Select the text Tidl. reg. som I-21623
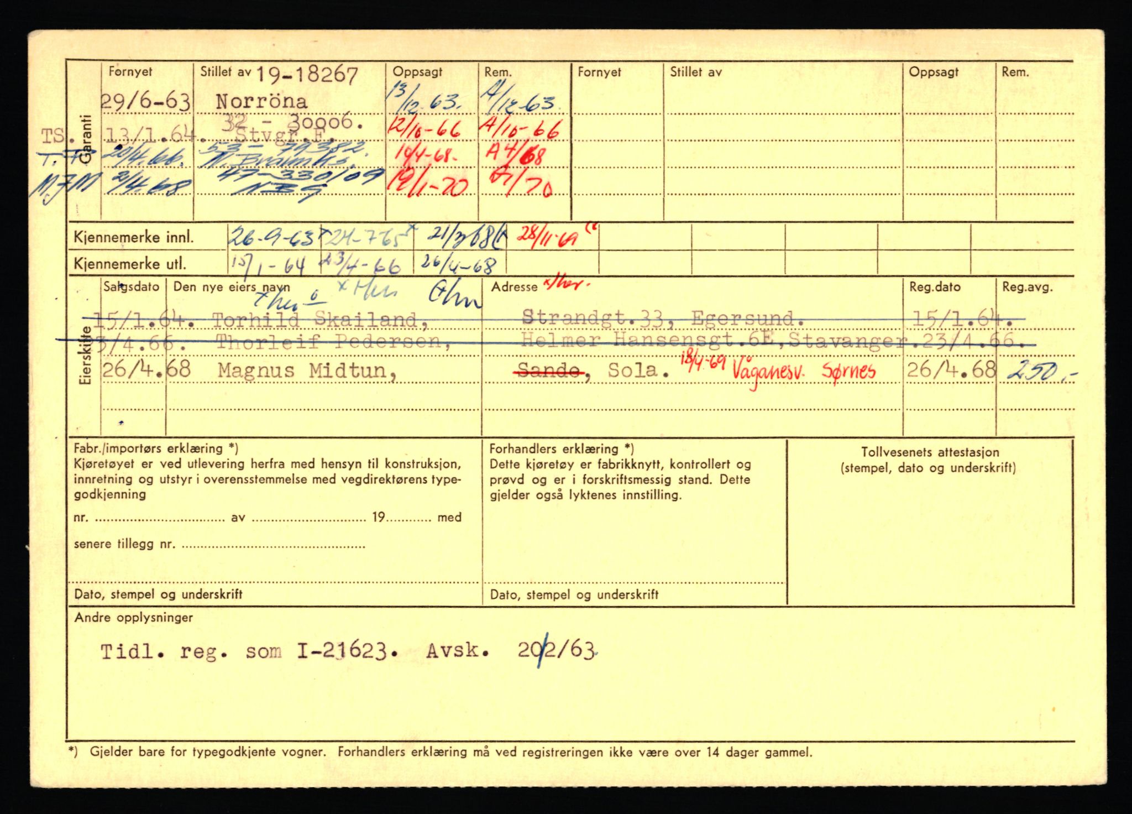The image size is (1132, 814). tap(249, 653)
